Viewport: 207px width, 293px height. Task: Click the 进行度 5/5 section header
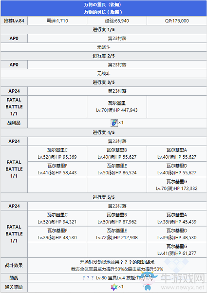103,197
